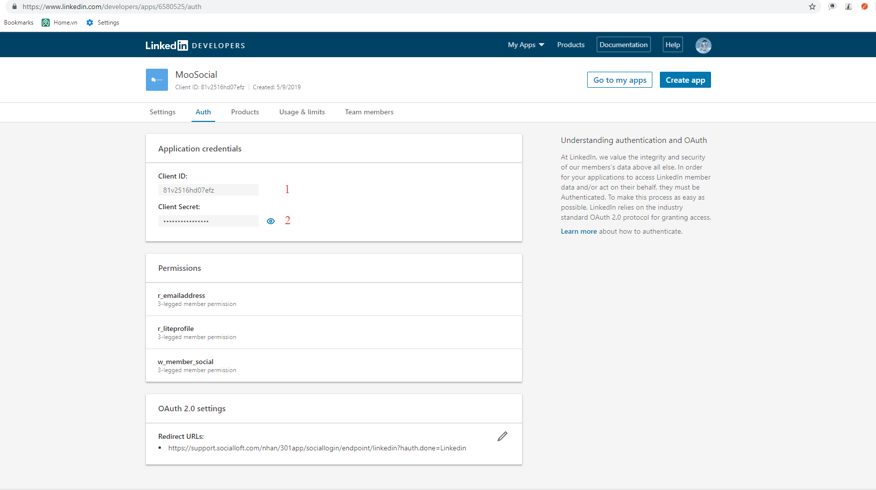Open the user profile avatar menu
The width and height of the screenshot is (876, 490).
(x=703, y=45)
